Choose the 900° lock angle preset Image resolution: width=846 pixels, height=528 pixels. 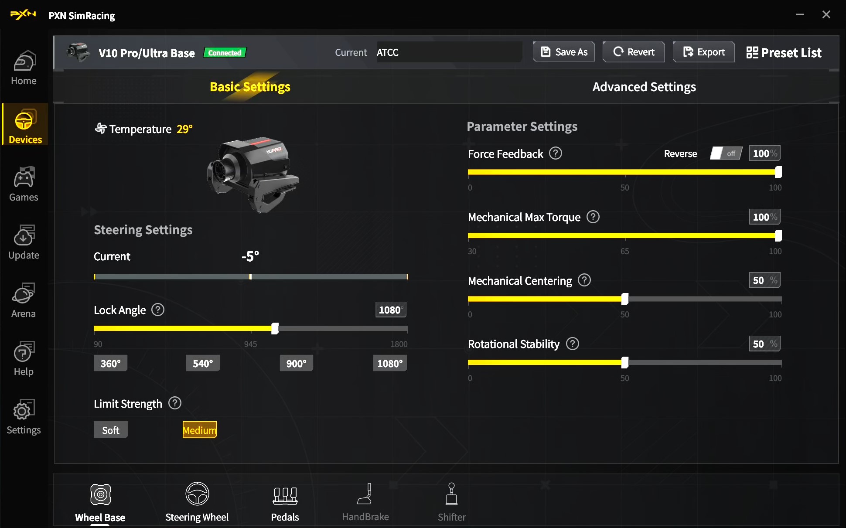coord(296,363)
